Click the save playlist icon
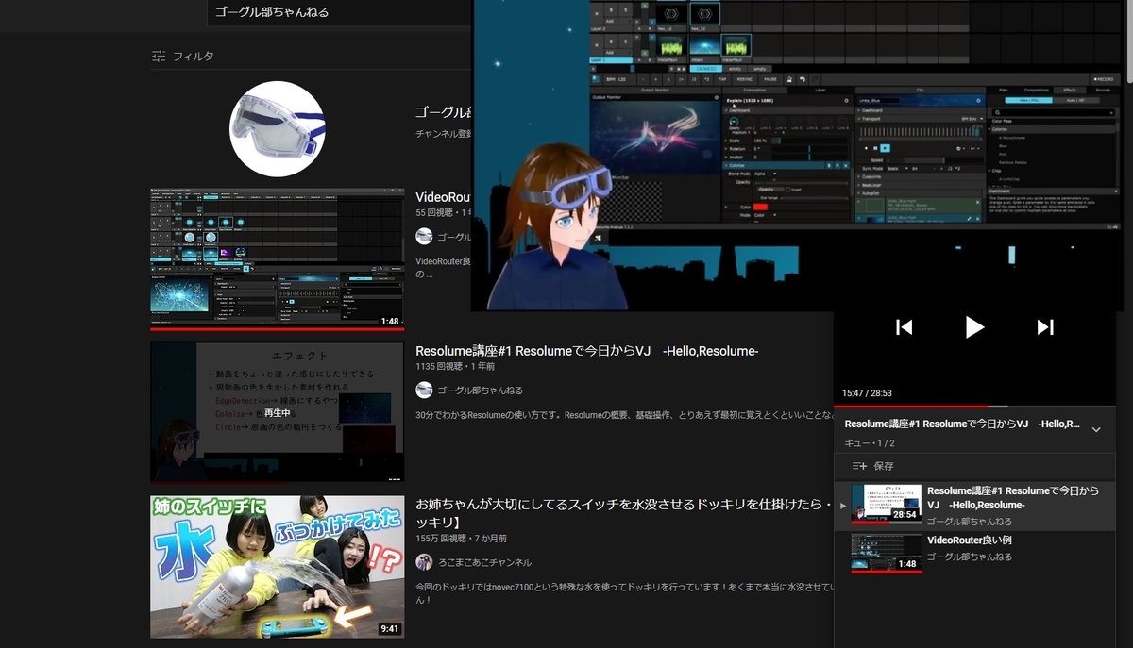Viewport: 1133px width, 648px height. pyautogui.click(x=859, y=466)
